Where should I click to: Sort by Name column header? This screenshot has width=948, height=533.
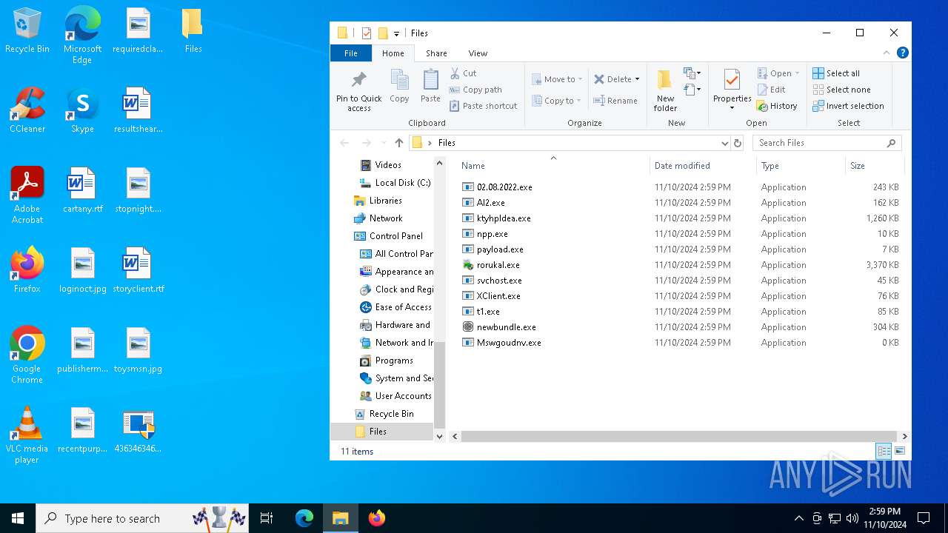pyautogui.click(x=553, y=166)
